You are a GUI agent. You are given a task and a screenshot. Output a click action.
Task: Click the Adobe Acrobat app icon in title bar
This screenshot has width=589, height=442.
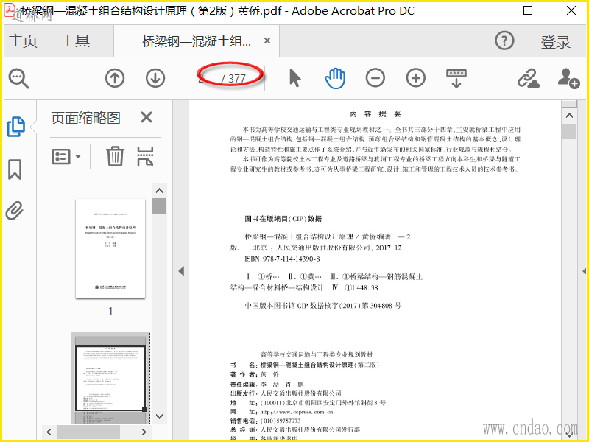10,10
